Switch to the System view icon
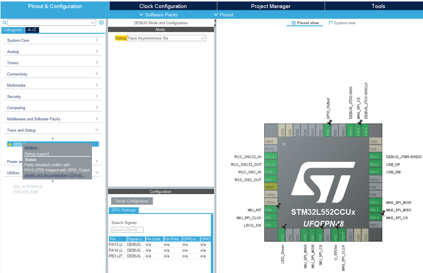Image resolution: width=423 pixels, height=273 pixels. click(331, 23)
